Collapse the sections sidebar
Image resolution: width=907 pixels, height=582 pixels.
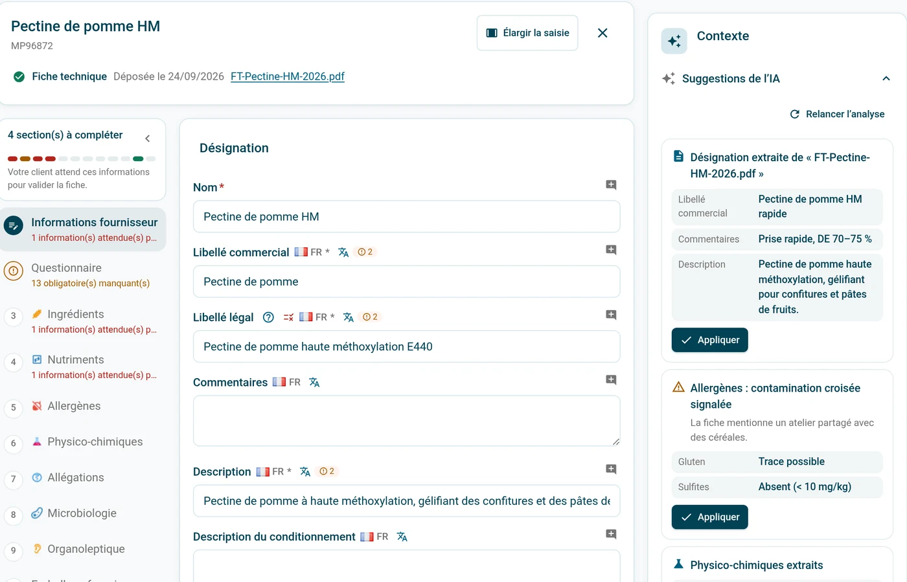coord(148,139)
